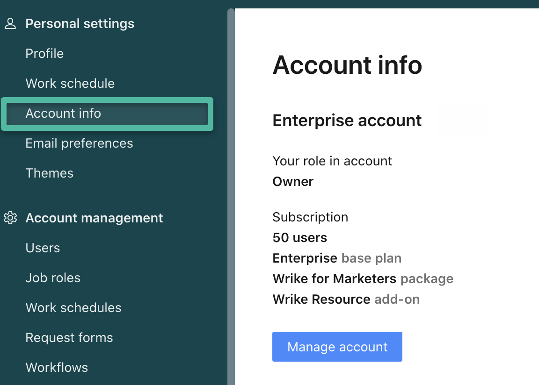The width and height of the screenshot is (539, 385).
Task: Click the Account management section header
Action: coord(94,218)
